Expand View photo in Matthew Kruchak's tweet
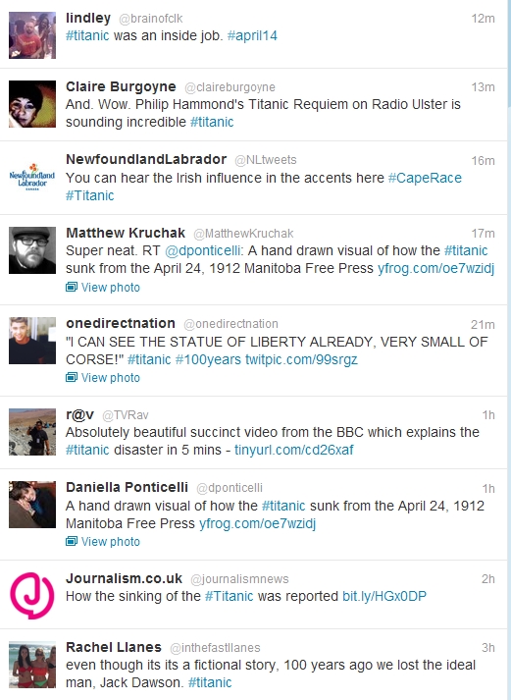 111,287
